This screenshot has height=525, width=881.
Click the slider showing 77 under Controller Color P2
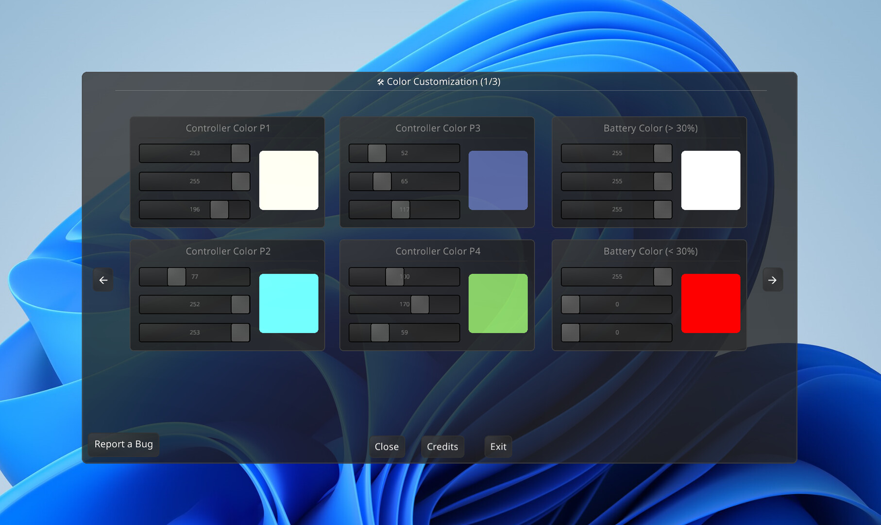[x=194, y=276]
